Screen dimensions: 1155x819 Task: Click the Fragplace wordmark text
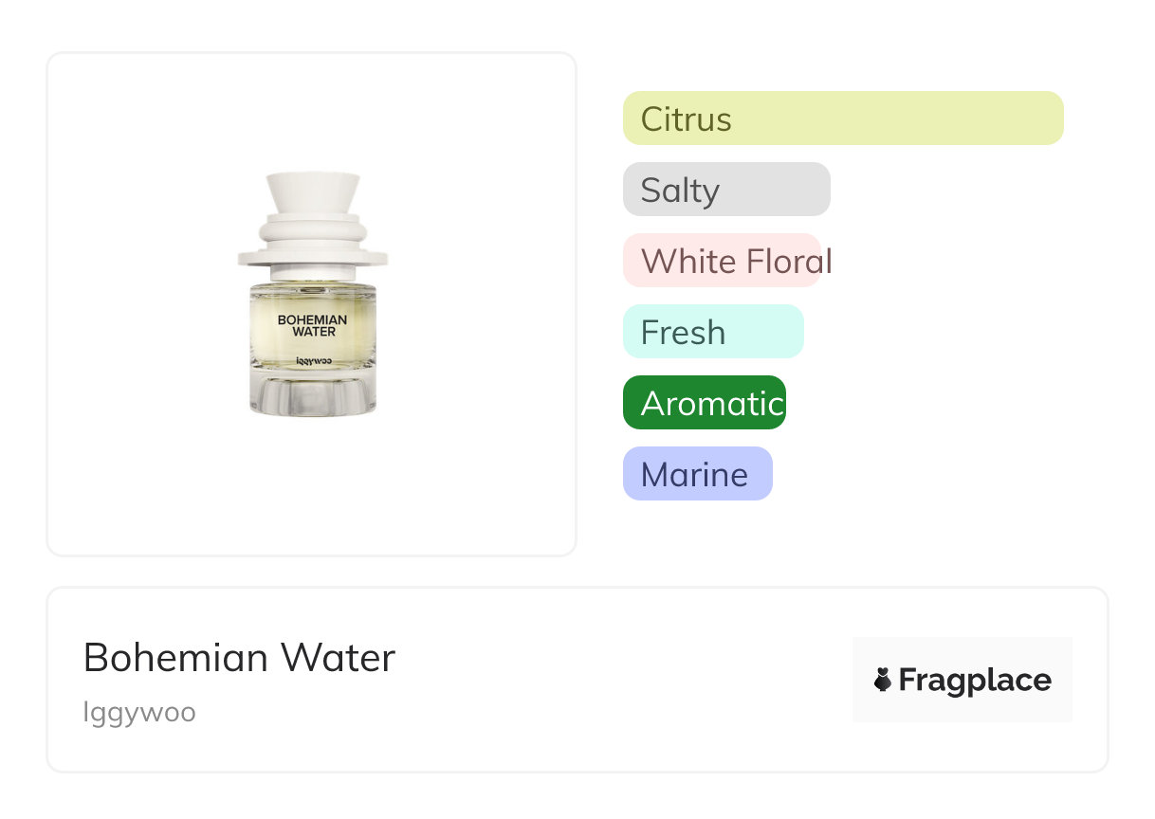coord(975,681)
